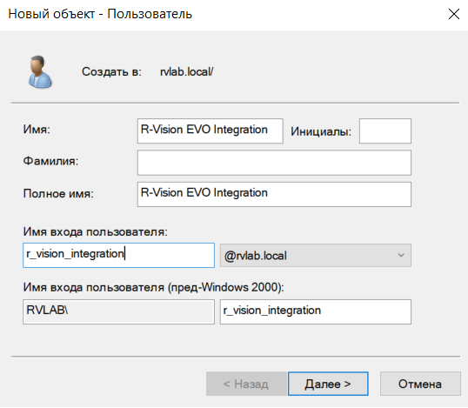Click the Фамилия: label
The width and height of the screenshot is (468, 408).
click(50, 161)
